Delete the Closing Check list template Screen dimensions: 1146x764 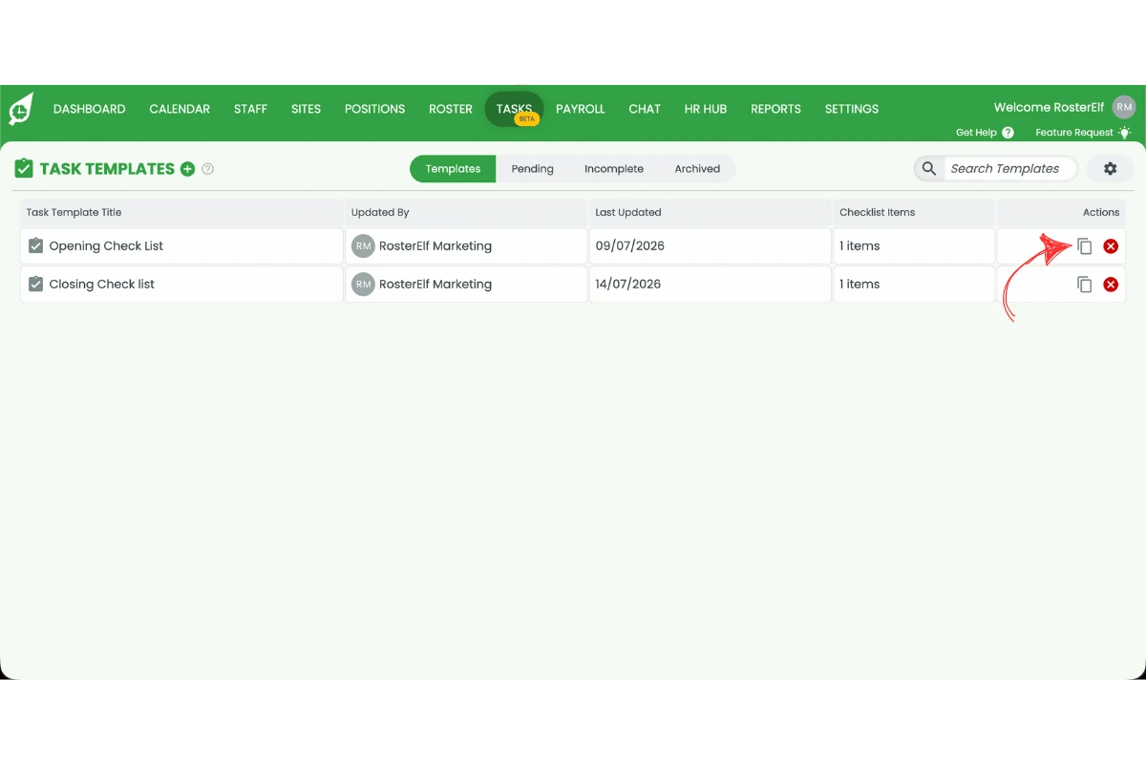pos(1111,285)
